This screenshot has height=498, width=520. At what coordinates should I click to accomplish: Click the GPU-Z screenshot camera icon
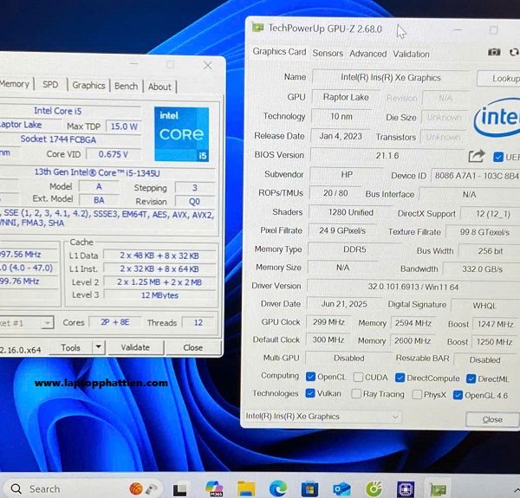[494, 52]
